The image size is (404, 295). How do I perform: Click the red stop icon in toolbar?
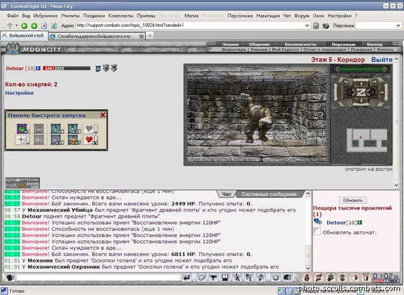pyautogui.click(x=44, y=26)
